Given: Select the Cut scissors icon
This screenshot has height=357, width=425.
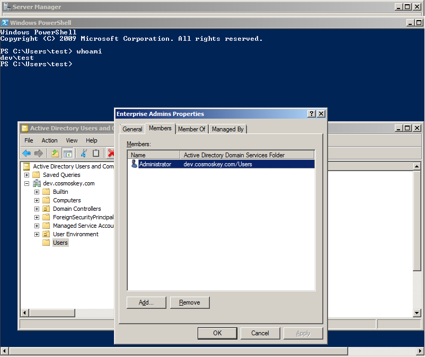Looking at the screenshot, I should click(84, 153).
